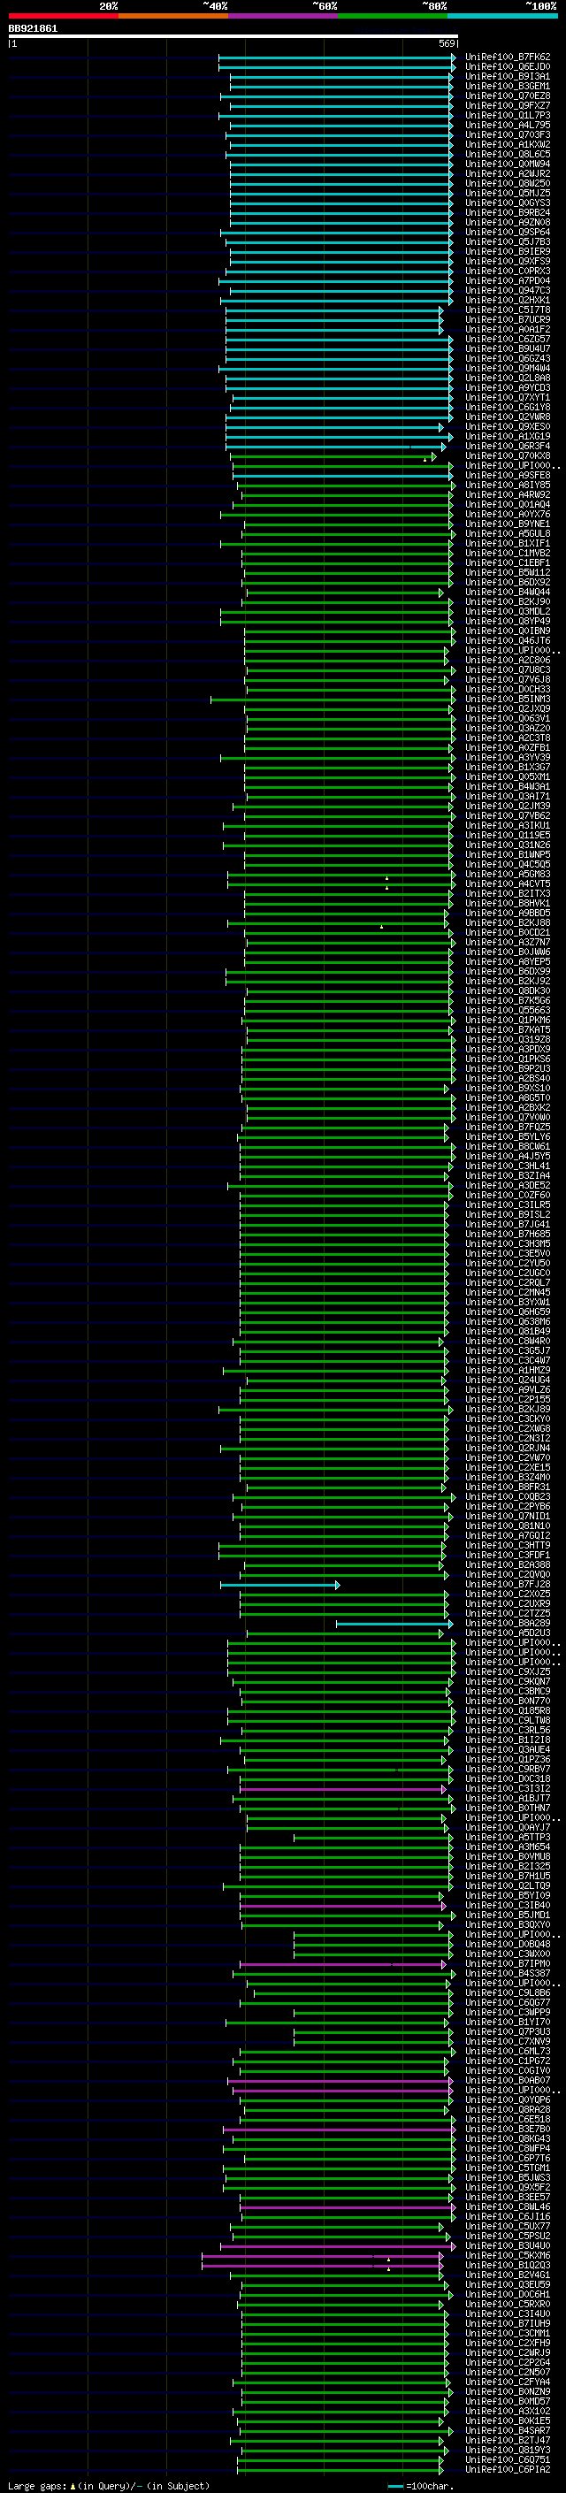The width and height of the screenshot is (566, 2493).
Task: Open hit UniRef100_B7FK62
Action: [x=508, y=57]
